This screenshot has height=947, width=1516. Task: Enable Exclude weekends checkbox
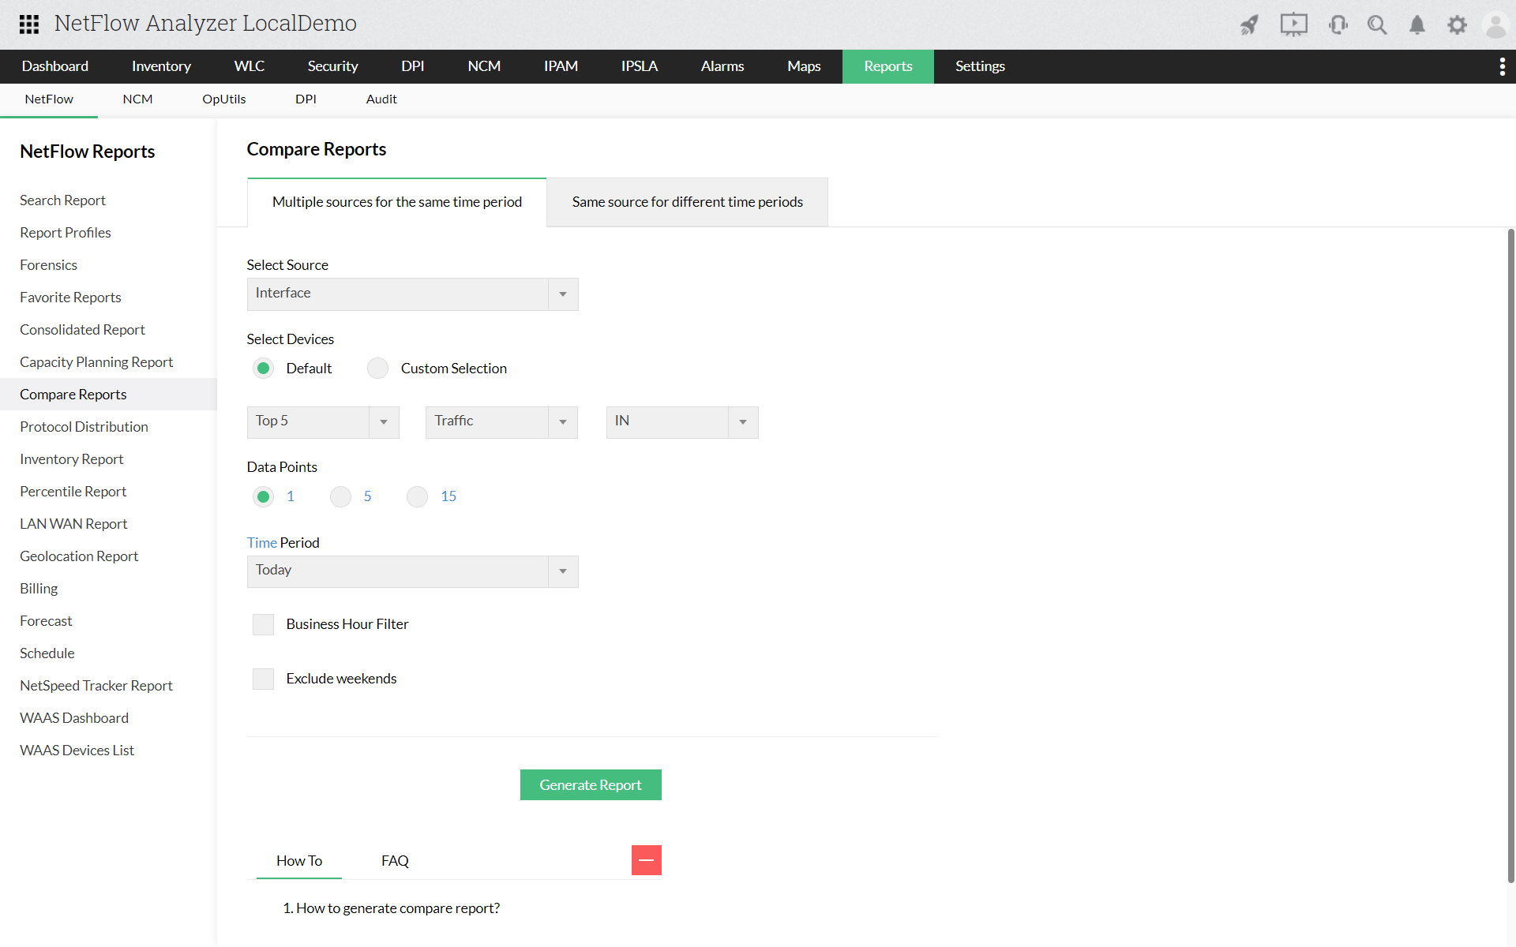pyautogui.click(x=263, y=678)
